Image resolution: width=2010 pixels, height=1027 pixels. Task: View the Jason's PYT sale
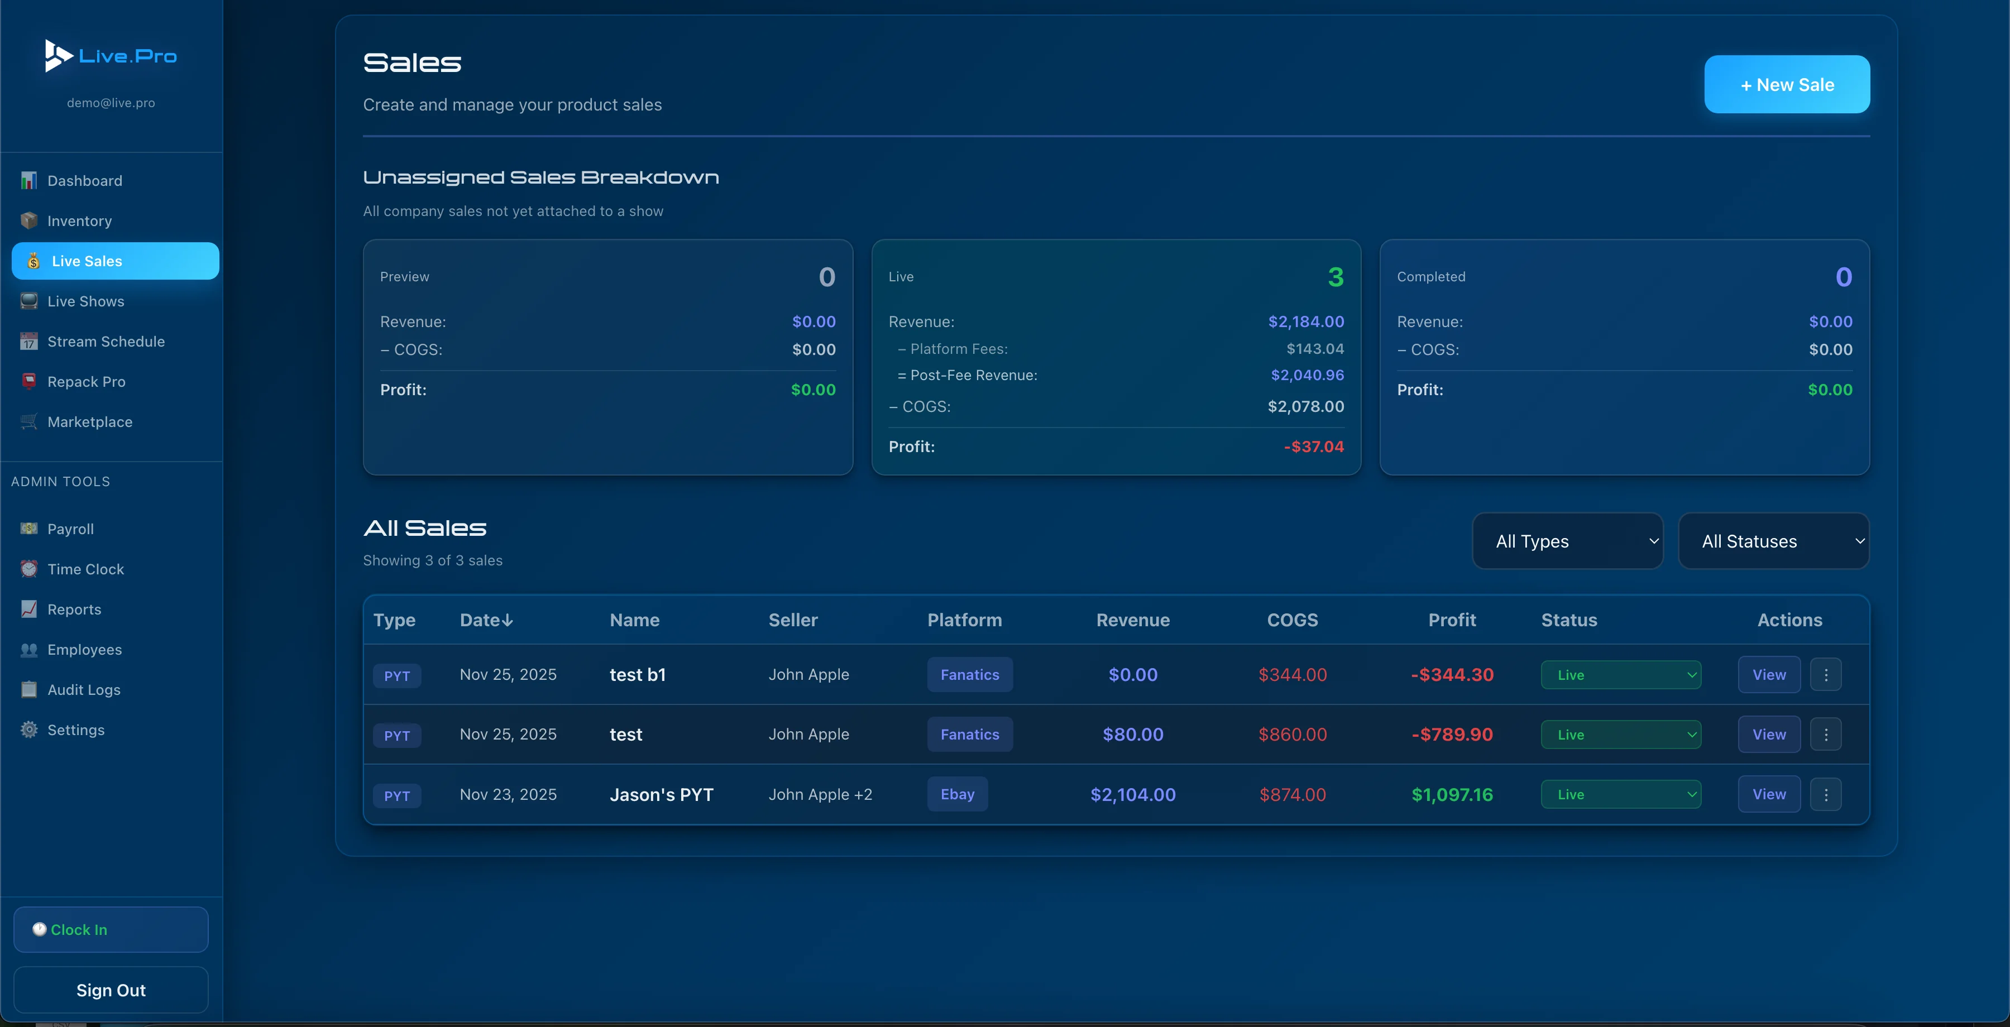1769,795
